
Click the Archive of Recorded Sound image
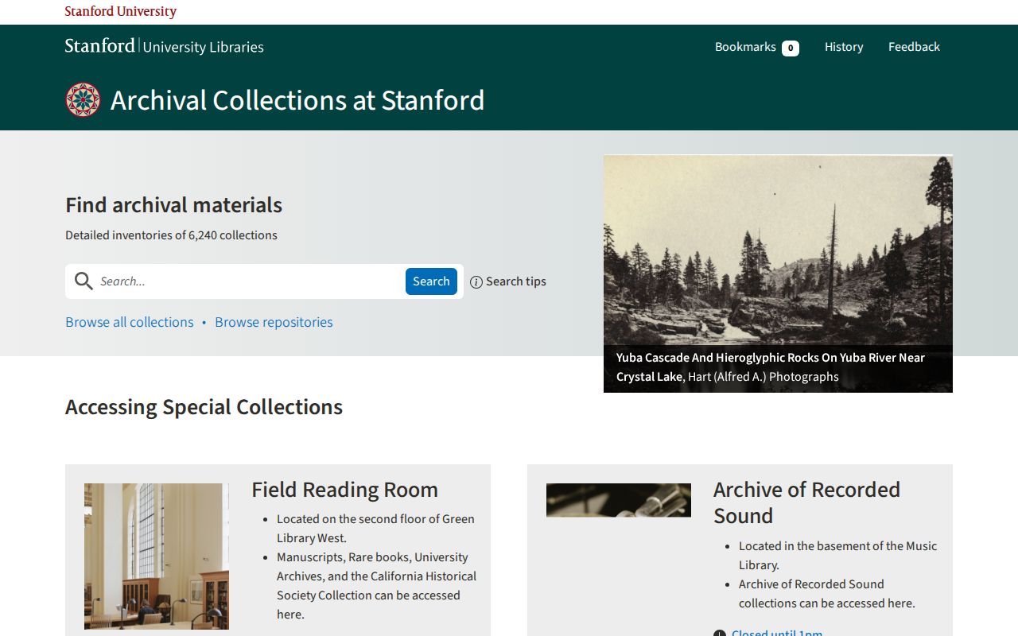click(619, 500)
